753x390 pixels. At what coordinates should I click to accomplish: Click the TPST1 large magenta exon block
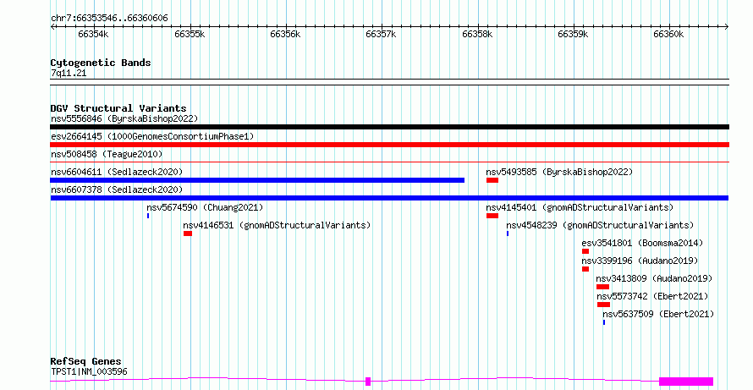(686, 382)
